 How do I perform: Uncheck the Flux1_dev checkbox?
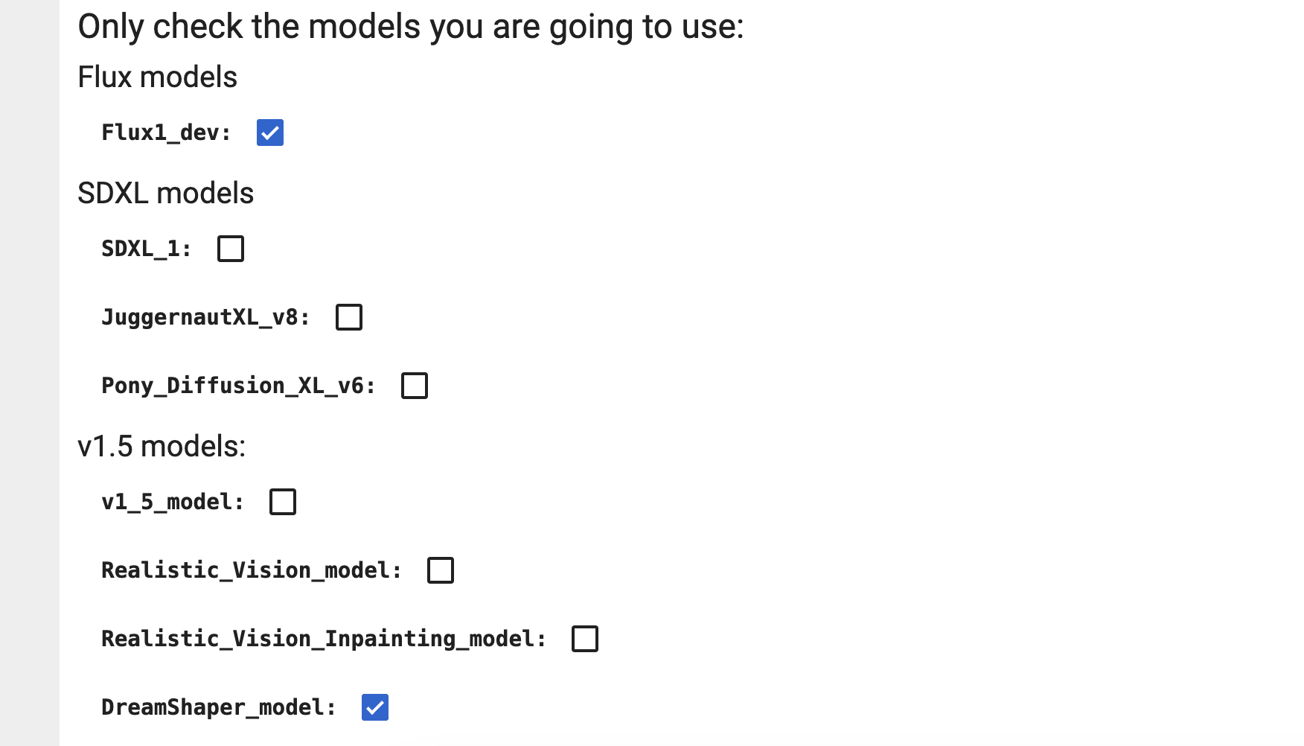(269, 133)
